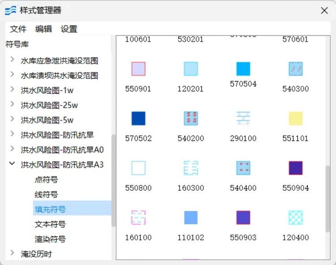Screen dimensions: 336x265
Task: Click the symbol grid vertical scrollbar
Action: 327,197
